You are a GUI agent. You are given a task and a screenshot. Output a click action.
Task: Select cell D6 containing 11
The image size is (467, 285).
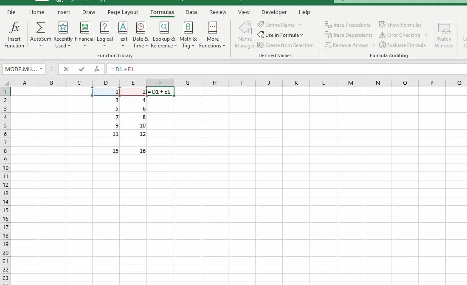pos(106,134)
